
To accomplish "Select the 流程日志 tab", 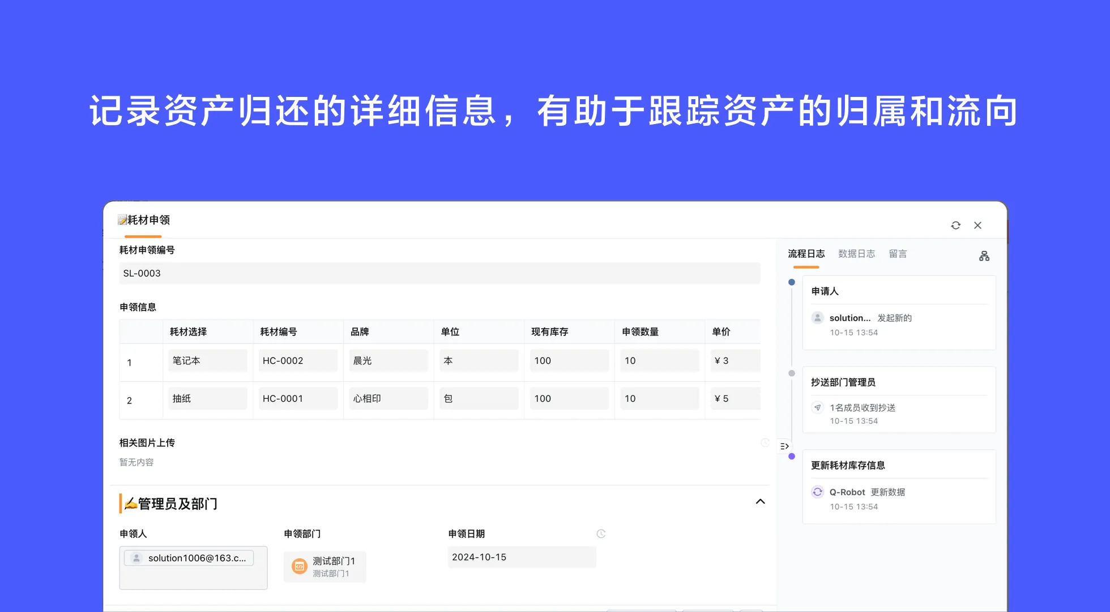I will click(806, 253).
